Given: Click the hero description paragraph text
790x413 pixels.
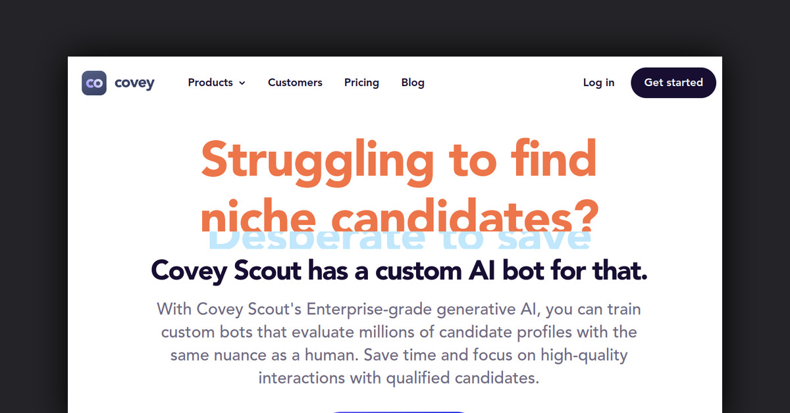Looking at the screenshot, I should 399,343.
